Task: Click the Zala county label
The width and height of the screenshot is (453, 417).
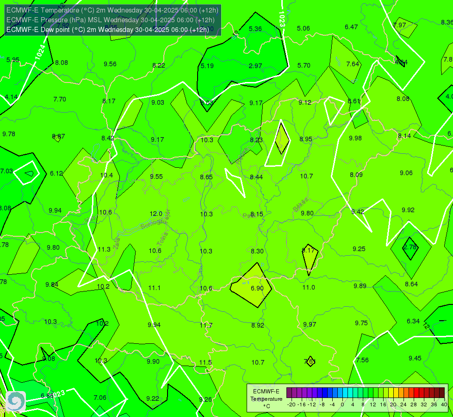Action: click(x=117, y=243)
